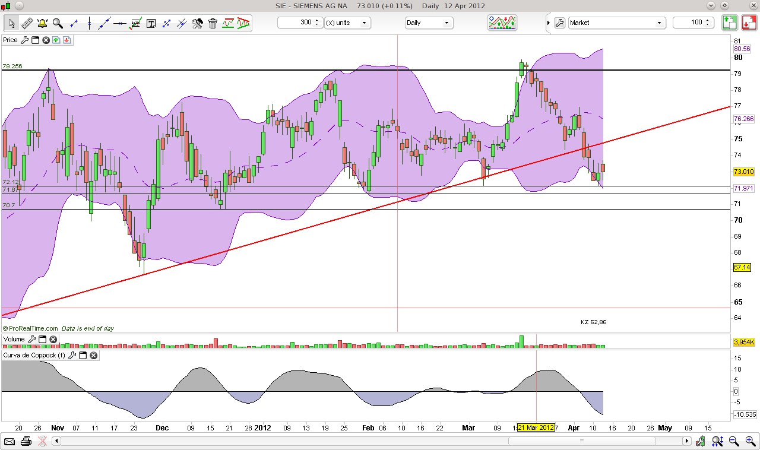Open the magnifier zoom tool
Screen dimensions: 760x450
57,23
